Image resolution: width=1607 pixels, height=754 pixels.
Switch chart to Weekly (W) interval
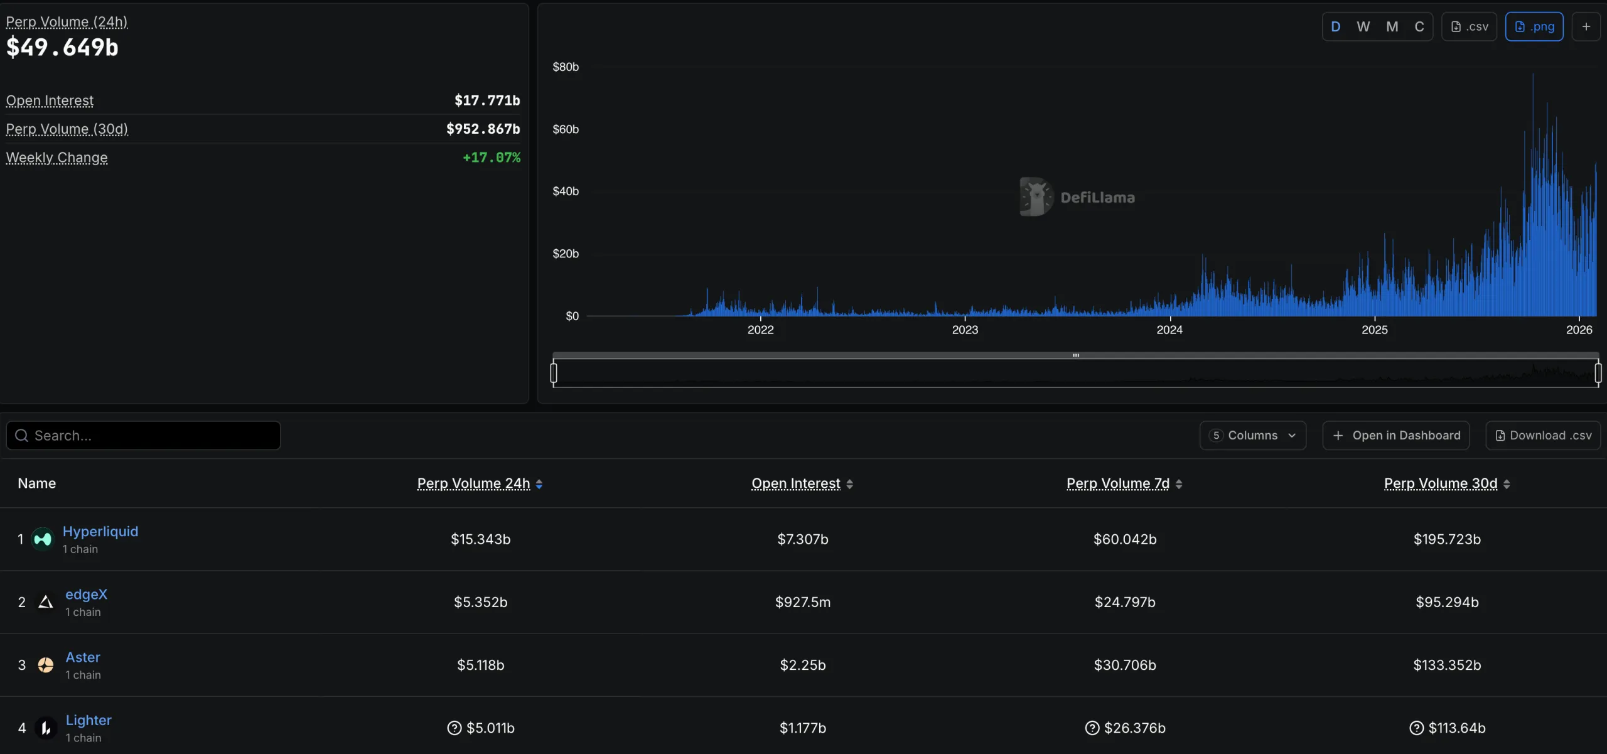click(1363, 26)
